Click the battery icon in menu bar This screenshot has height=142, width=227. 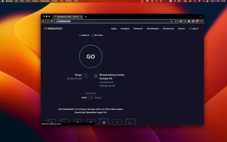point(180,1)
